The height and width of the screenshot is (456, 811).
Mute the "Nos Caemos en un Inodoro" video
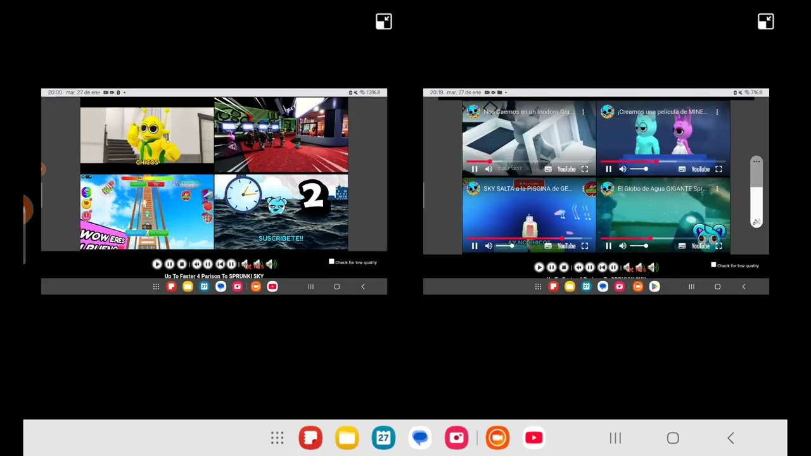click(489, 169)
